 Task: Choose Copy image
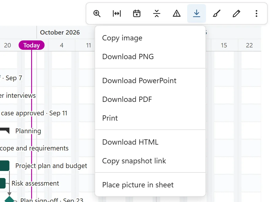[150, 38]
